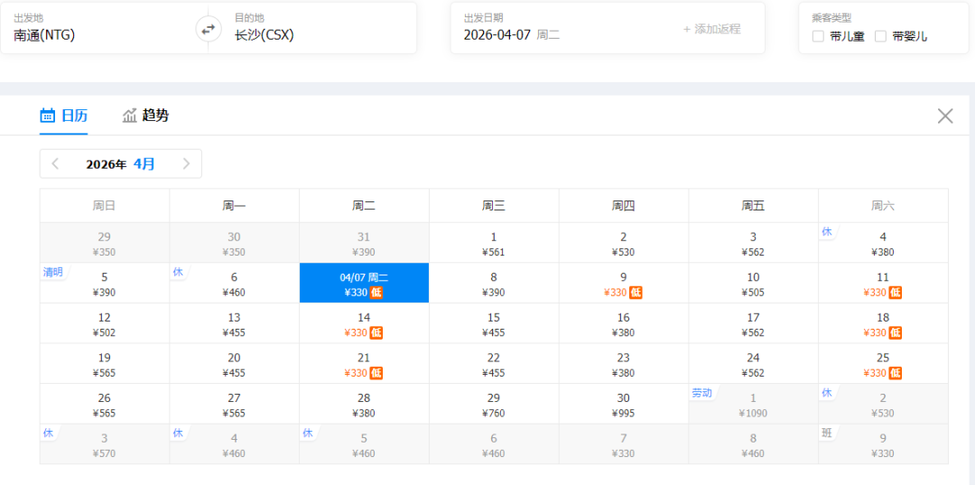Select April 18 low price ¥330

(883, 323)
